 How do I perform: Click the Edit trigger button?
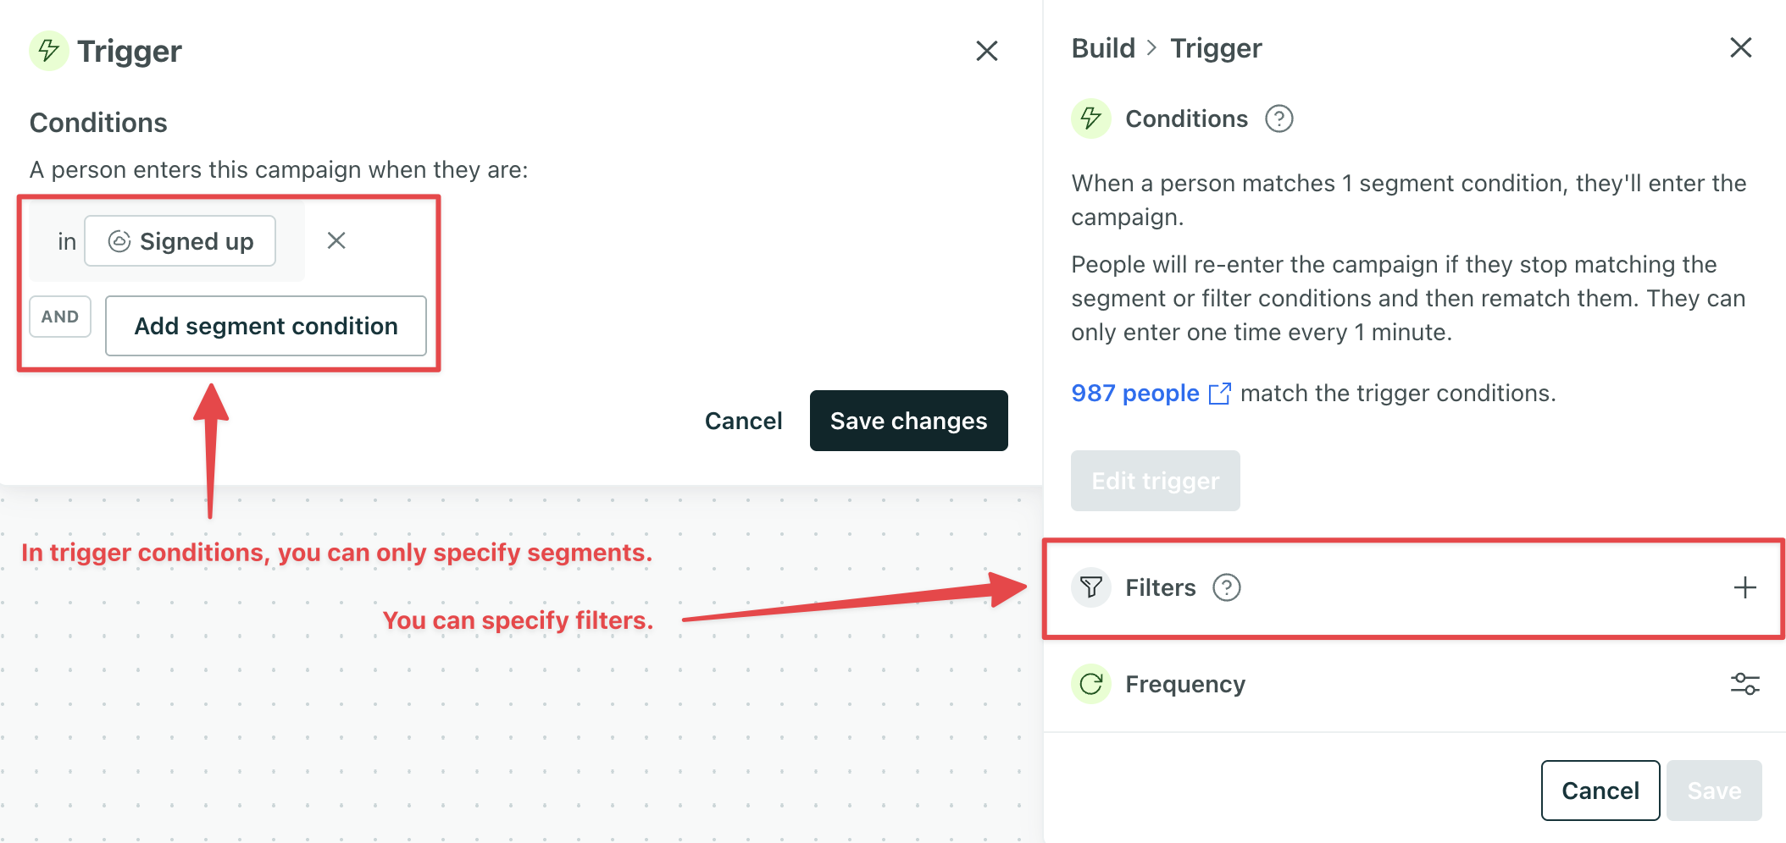[1155, 481]
